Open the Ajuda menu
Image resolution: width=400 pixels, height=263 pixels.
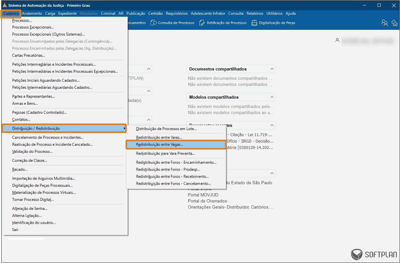pyautogui.click(x=291, y=13)
